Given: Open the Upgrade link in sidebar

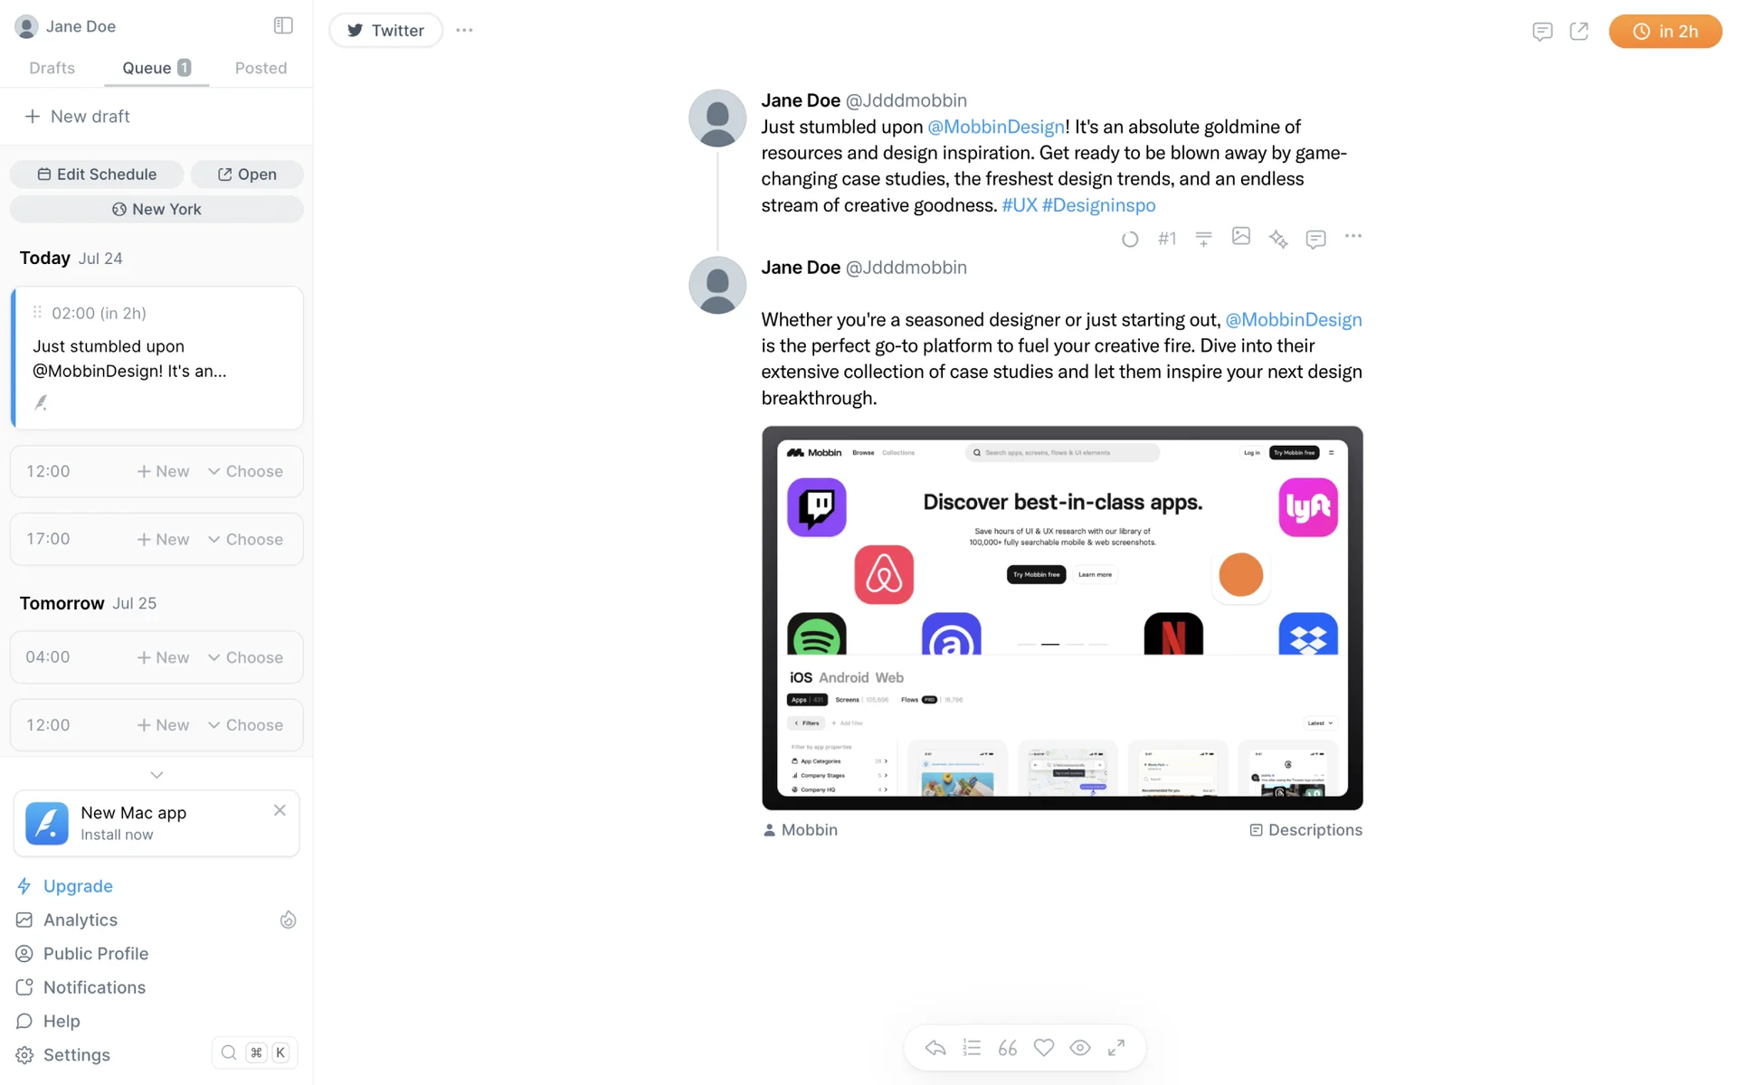Looking at the screenshot, I should pos(78,886).
